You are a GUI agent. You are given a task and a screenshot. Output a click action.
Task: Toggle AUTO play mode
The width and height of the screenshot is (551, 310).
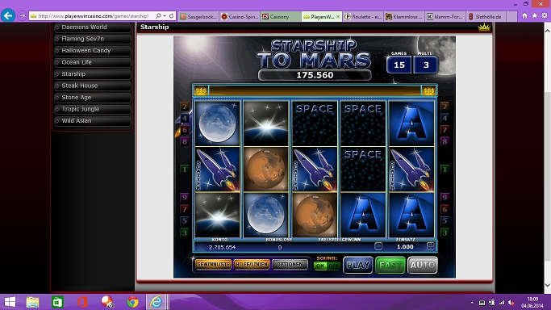423,265
